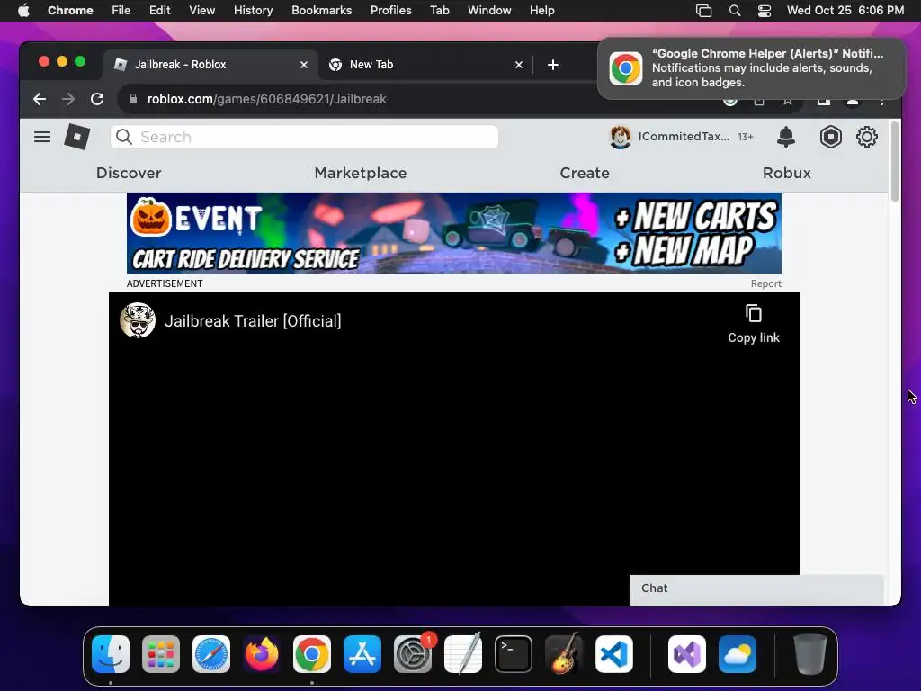Open the Bookmarks menu

(321, 11)
